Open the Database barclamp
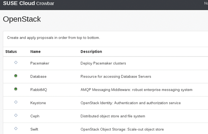Image resolution: width=208 pixels, height=134 pixels. tap(38, 77)
